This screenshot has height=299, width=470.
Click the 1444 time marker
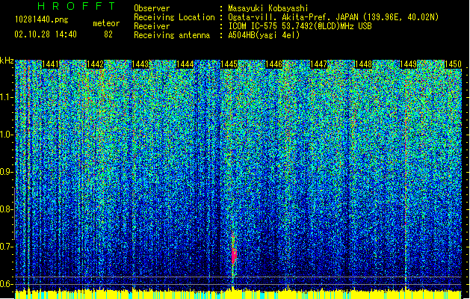(x=185, y=64)
